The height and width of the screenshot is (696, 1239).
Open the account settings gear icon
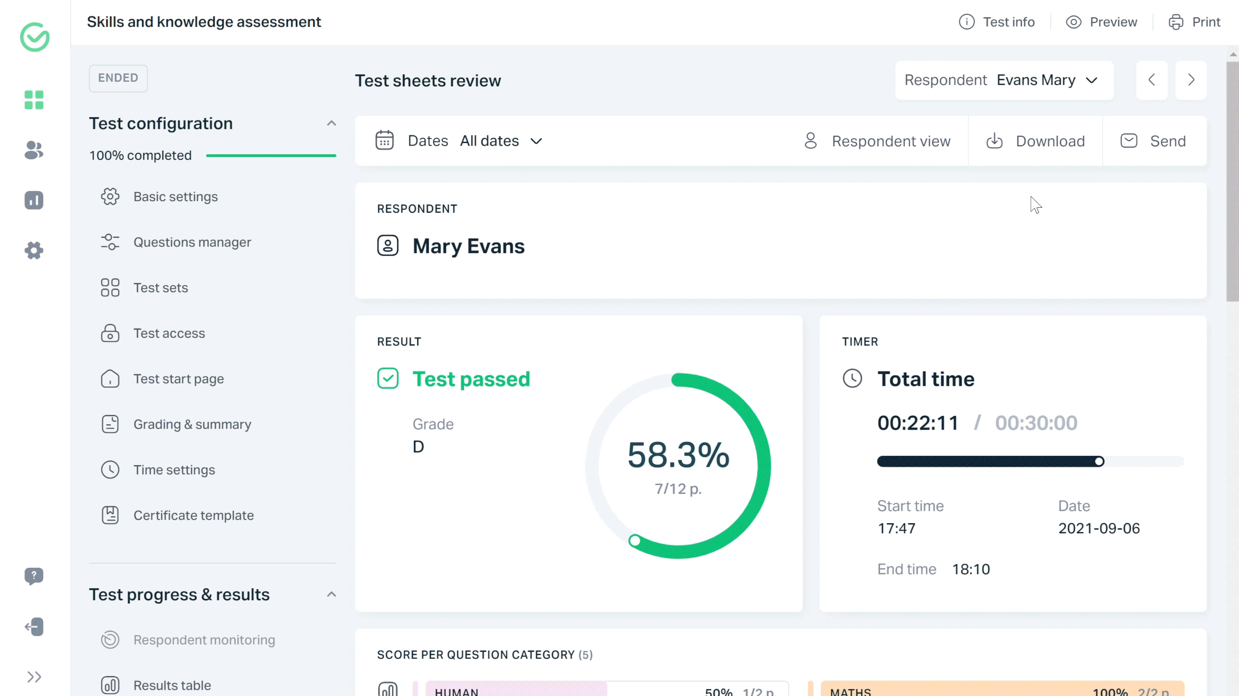pyautogui.click(x=34, y=250)
